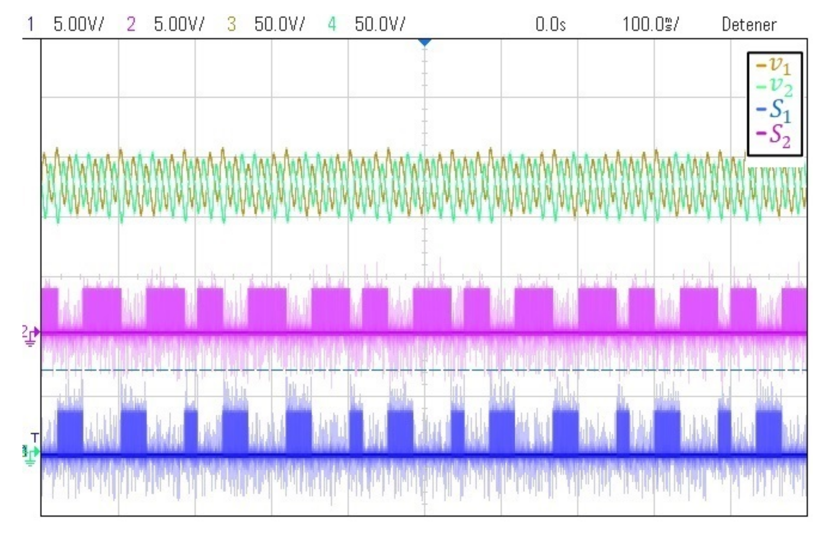Click the channel 2 ground reference marker
Image resolution: width=831 pixels, height=533 pixels.
[31, 333]
